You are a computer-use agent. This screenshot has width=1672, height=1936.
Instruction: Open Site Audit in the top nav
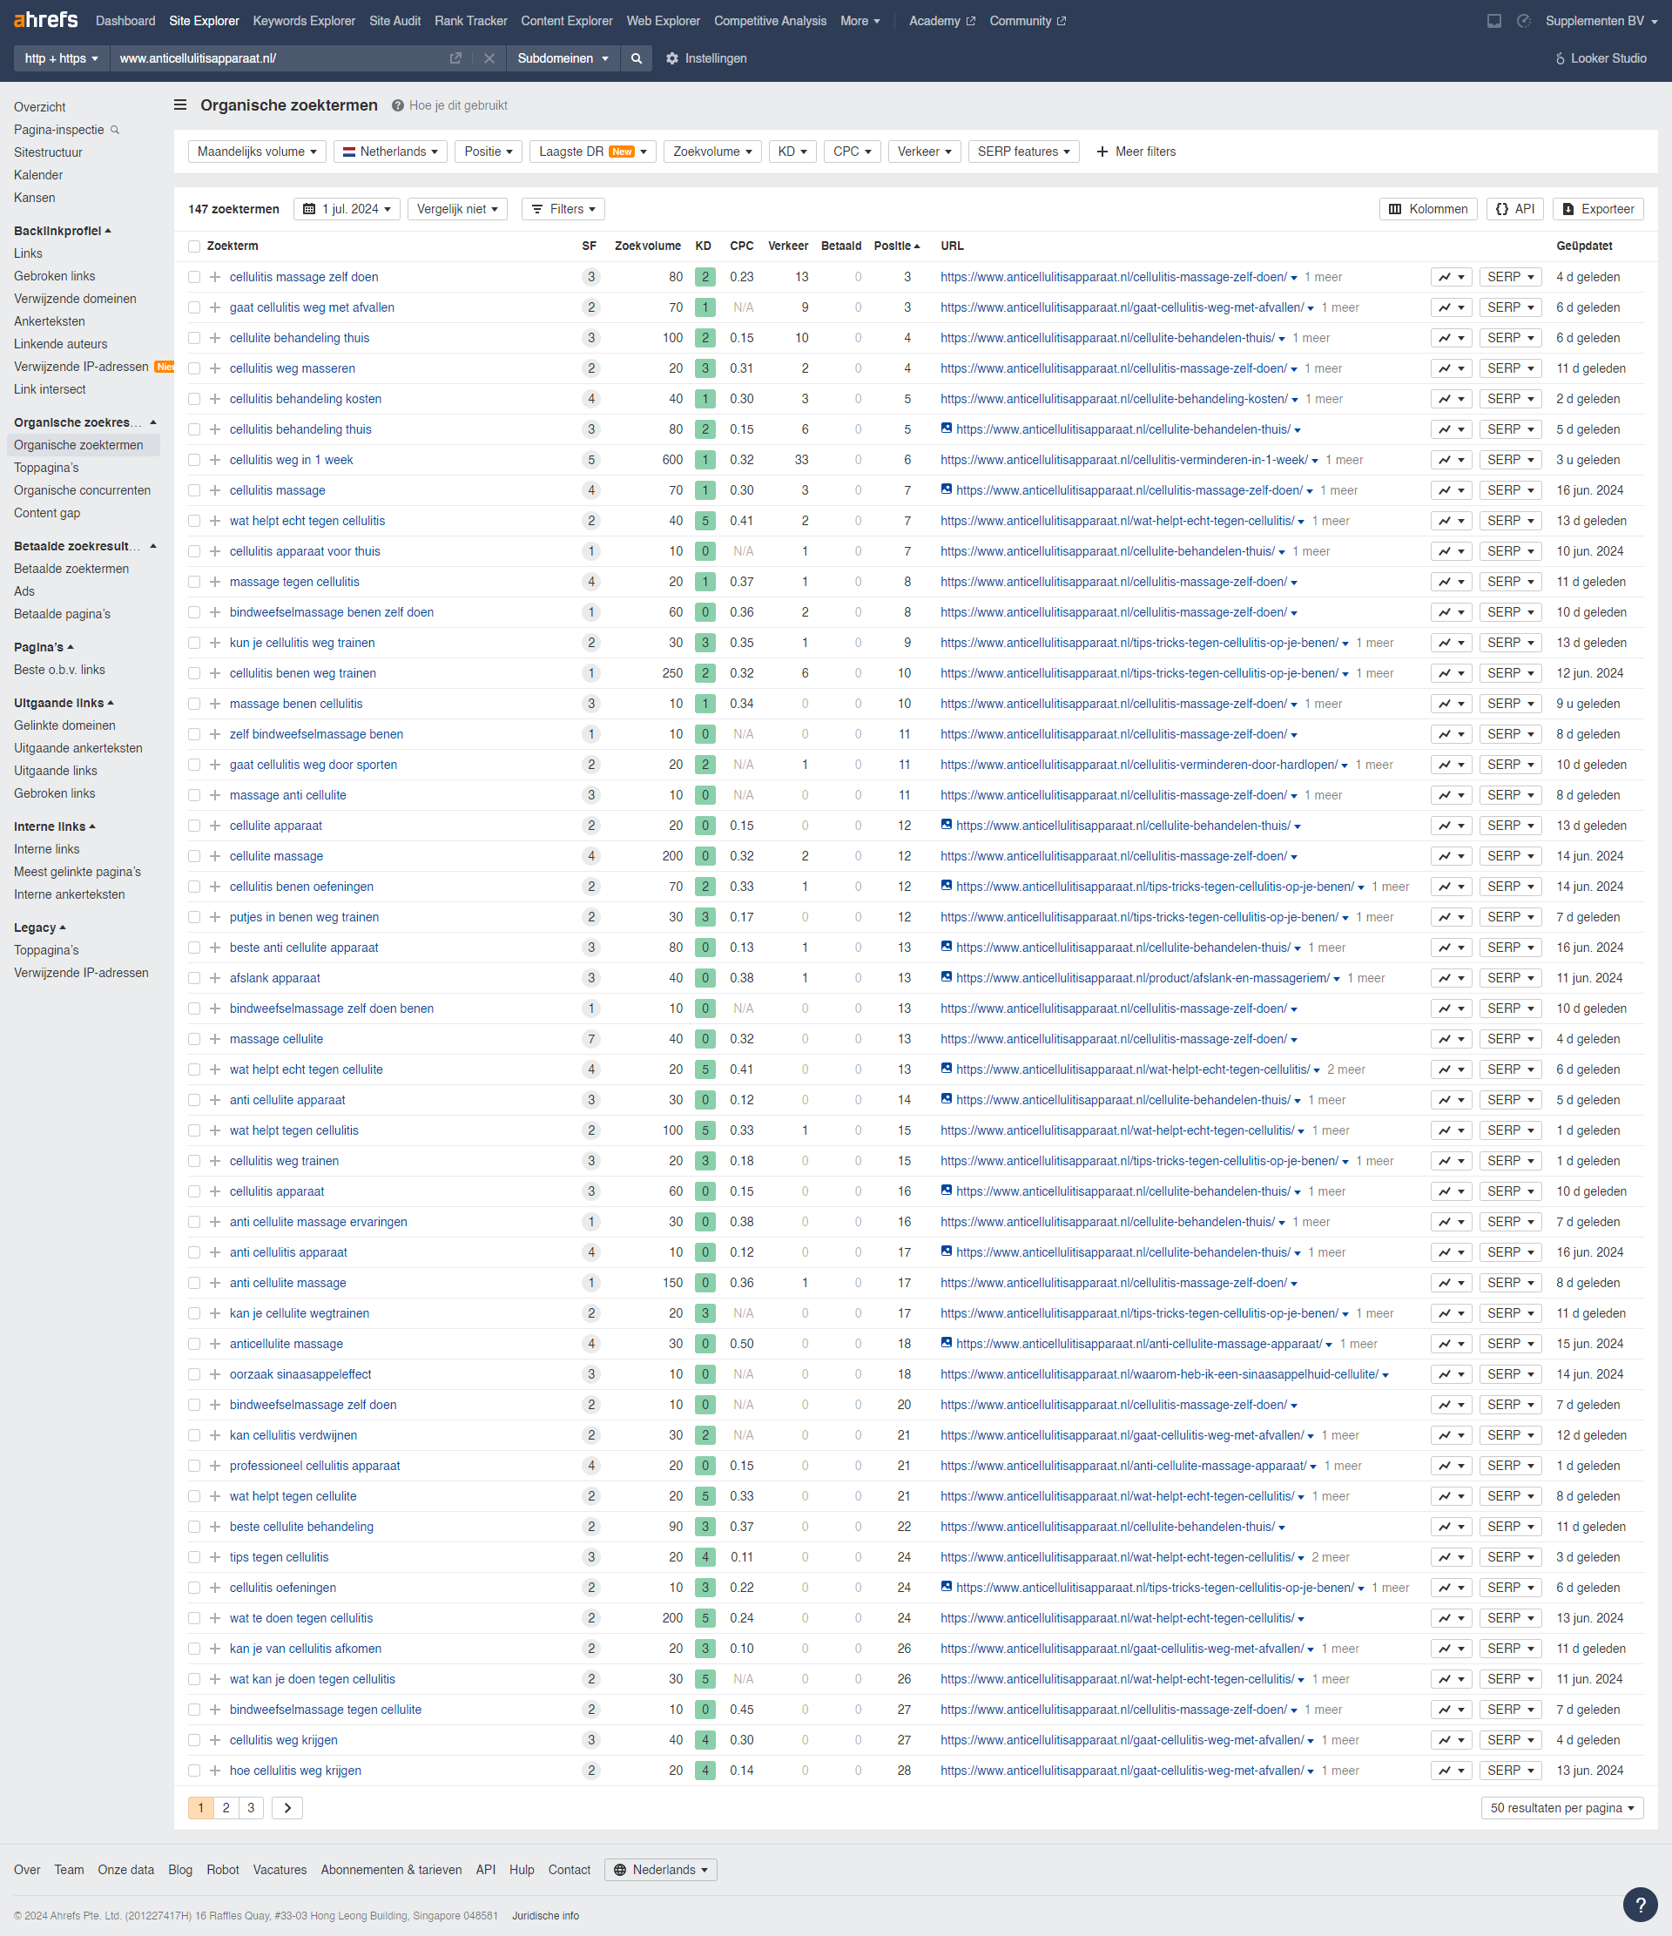(x=394, y=21)
